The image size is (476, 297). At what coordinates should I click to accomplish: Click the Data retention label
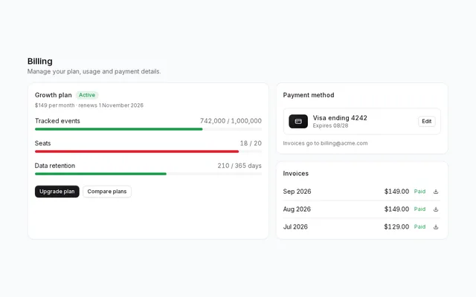click(x=55, y=166)
